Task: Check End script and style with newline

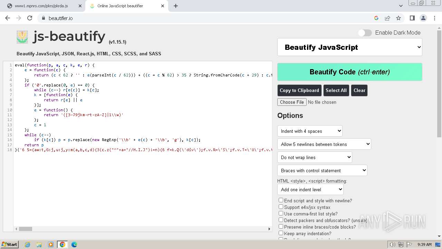Action: 281,200
